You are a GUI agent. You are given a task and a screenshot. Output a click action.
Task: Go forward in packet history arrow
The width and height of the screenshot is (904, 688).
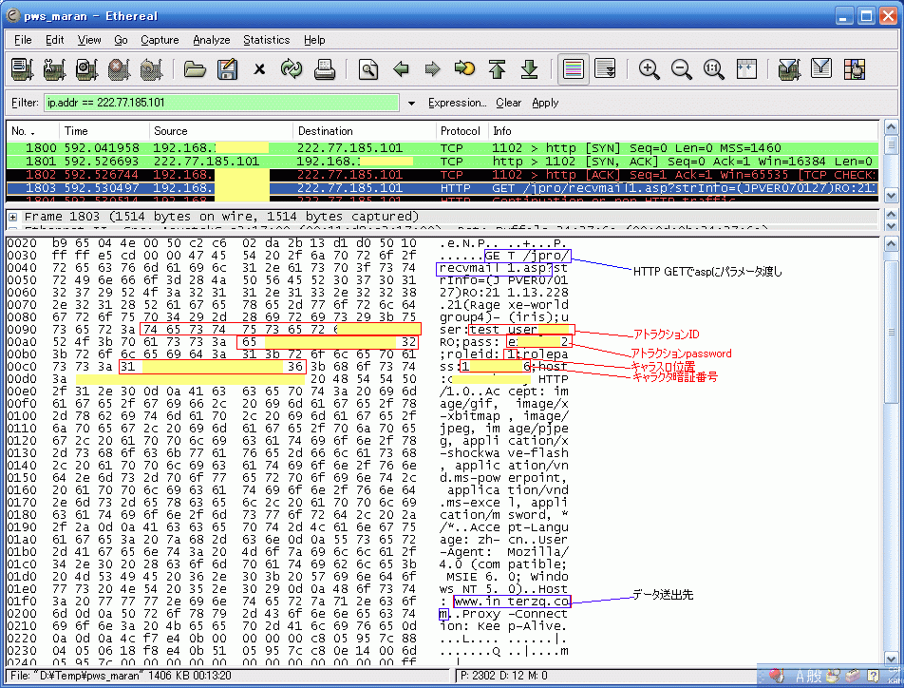click(x=432, y=69)
